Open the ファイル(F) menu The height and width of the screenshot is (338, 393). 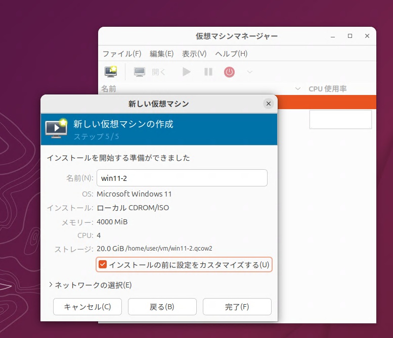122,54
